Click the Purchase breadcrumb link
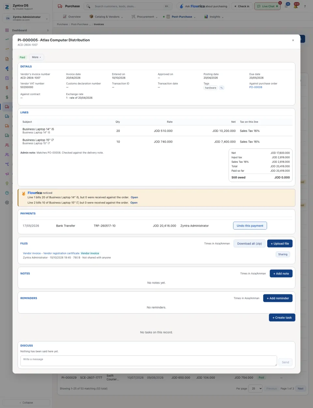The height and width of the screenshot is (408, 313). point(62,24)
